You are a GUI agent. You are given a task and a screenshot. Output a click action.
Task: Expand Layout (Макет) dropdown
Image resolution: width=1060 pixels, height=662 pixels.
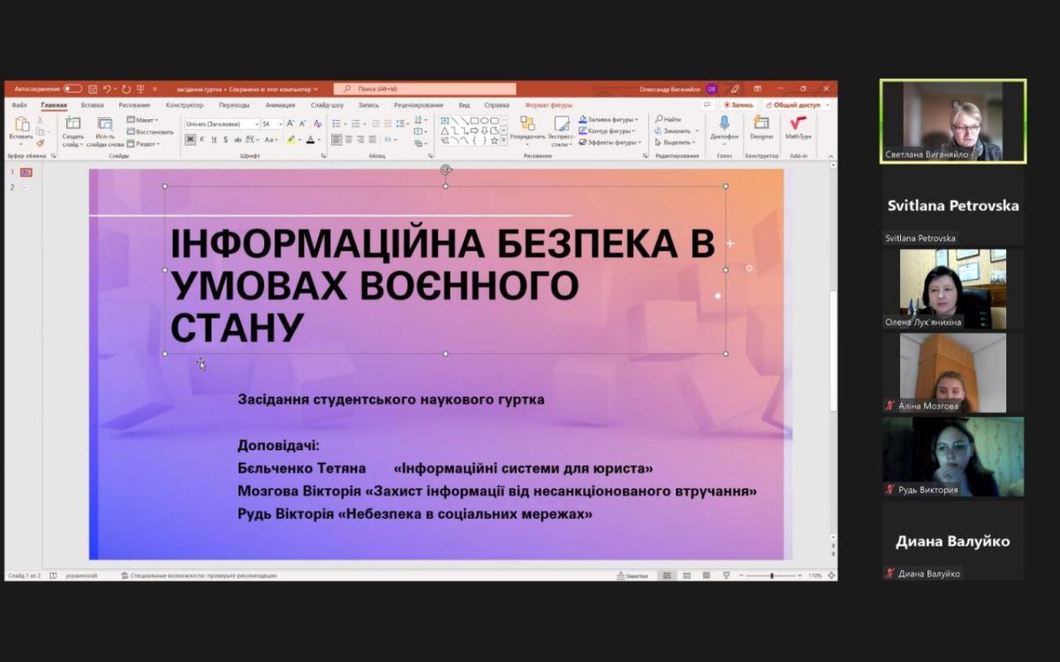click(x=142, y=120)
